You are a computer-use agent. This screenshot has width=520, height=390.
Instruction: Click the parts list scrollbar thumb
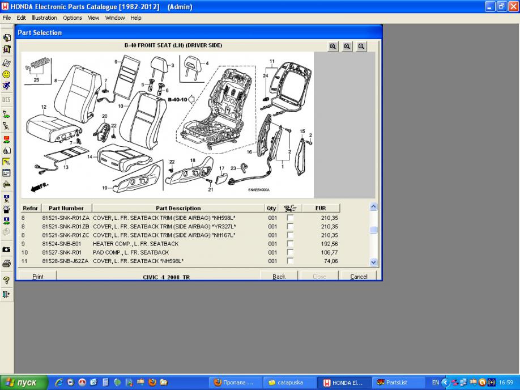tap(373, 230)
